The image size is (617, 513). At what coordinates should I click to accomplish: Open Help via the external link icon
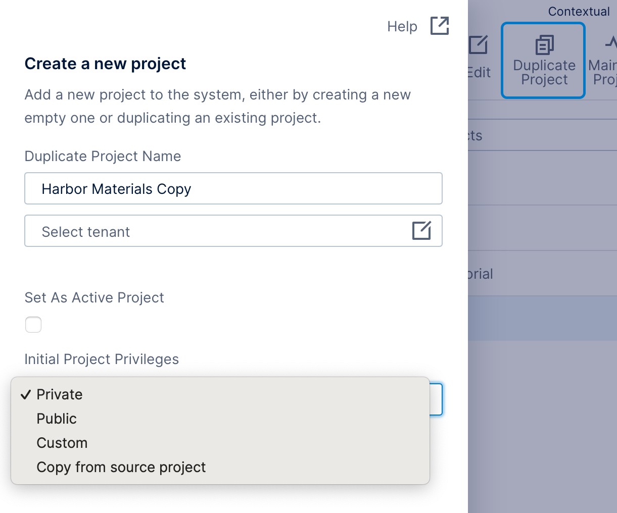pos(439,26)
